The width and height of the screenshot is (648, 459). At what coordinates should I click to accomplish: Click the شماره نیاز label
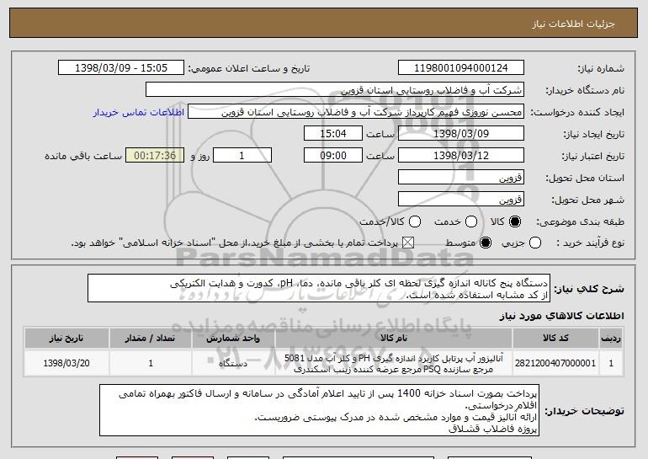(601, 69)
